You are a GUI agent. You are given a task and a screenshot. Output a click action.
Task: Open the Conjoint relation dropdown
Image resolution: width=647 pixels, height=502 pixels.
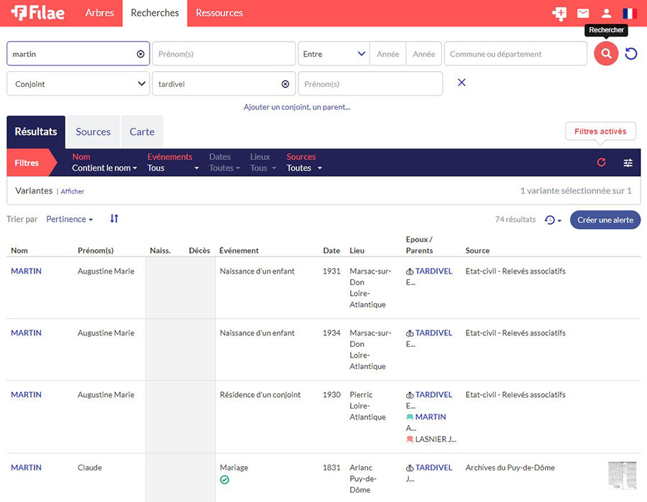78,84
